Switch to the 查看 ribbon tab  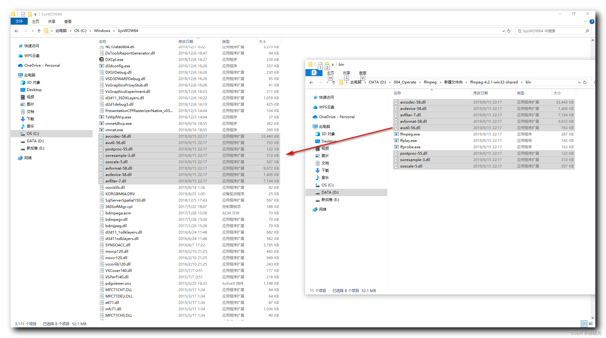pyautogui.click(x=68, y=21)
